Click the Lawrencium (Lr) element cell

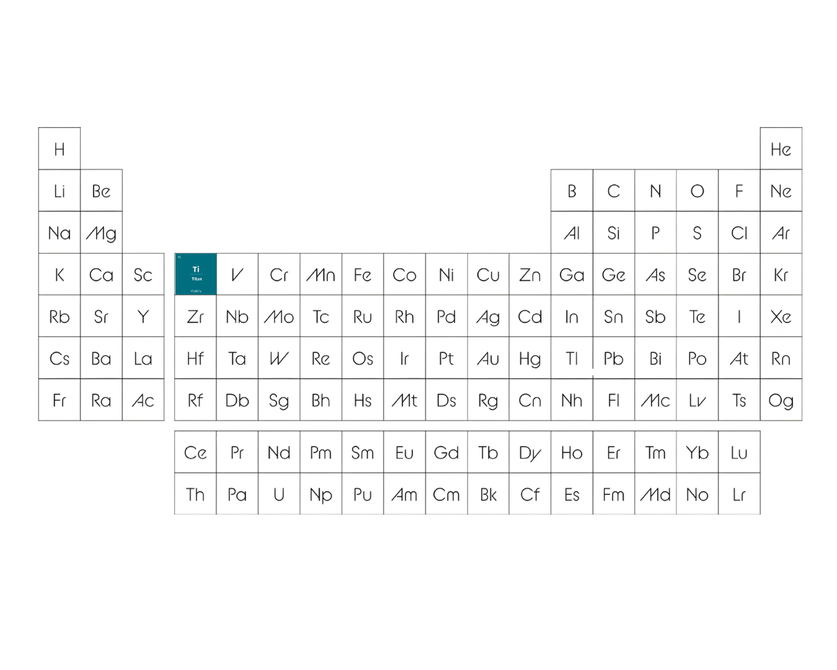[739, 494]
